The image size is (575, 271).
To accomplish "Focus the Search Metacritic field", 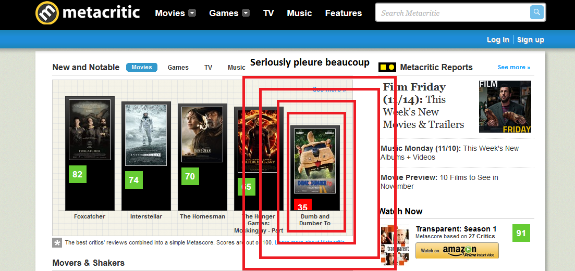I will click(x=453, y=13).
